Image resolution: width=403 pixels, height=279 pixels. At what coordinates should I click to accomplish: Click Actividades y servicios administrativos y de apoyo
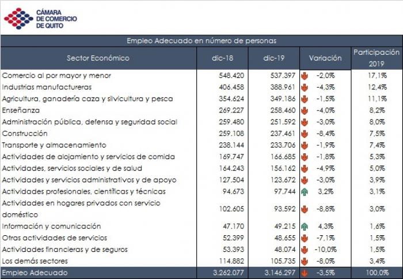coord(89,180)
